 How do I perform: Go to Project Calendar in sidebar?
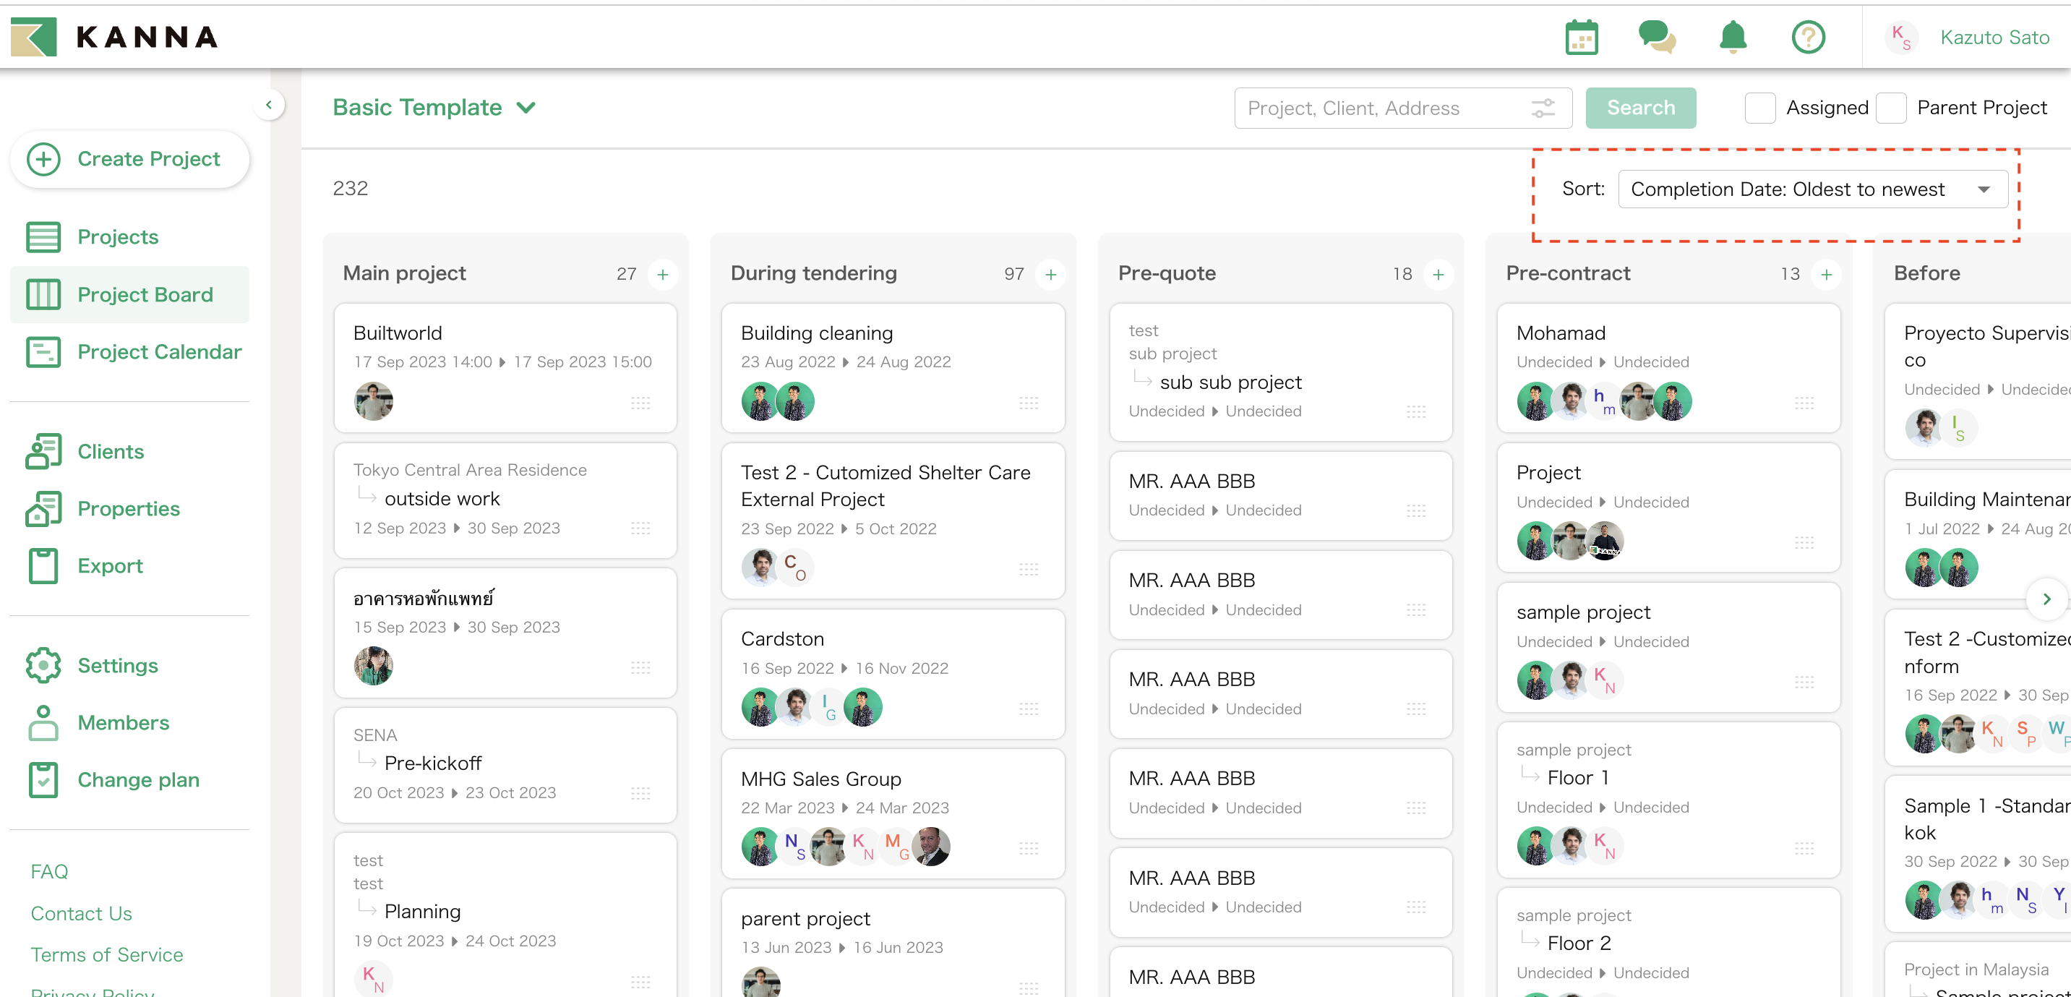click(x=158, y=351)
